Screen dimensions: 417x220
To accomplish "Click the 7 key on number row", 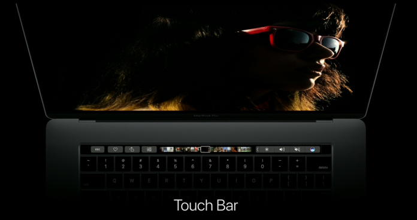I will tap(210, 164).
